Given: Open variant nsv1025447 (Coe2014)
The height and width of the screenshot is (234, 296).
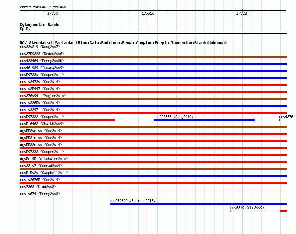Looking at the screenshot, I should point(40,89).
